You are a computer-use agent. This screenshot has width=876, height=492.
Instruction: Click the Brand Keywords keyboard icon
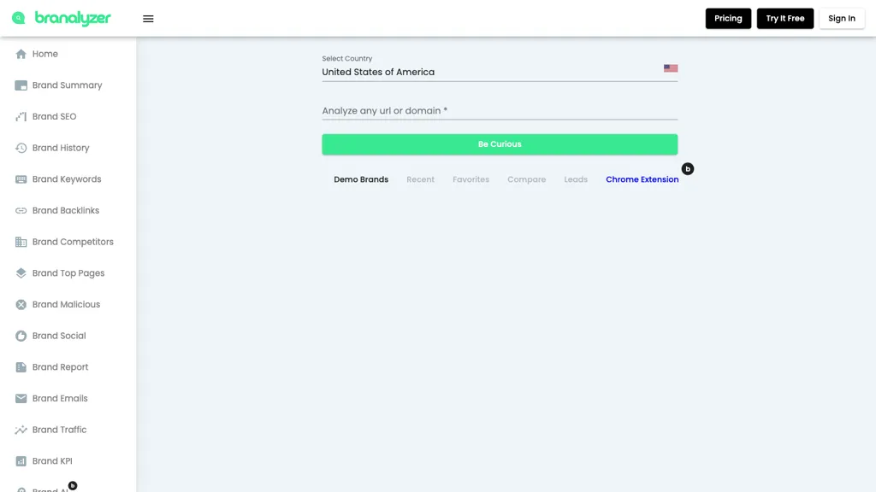coord(21,179)
